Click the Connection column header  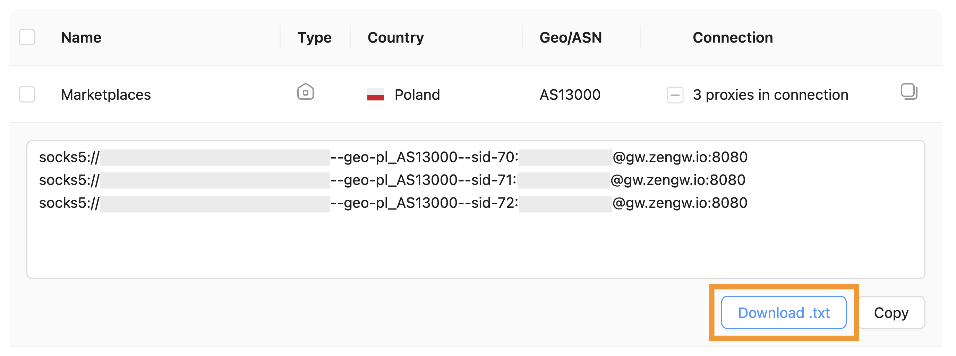coord(733,37)
